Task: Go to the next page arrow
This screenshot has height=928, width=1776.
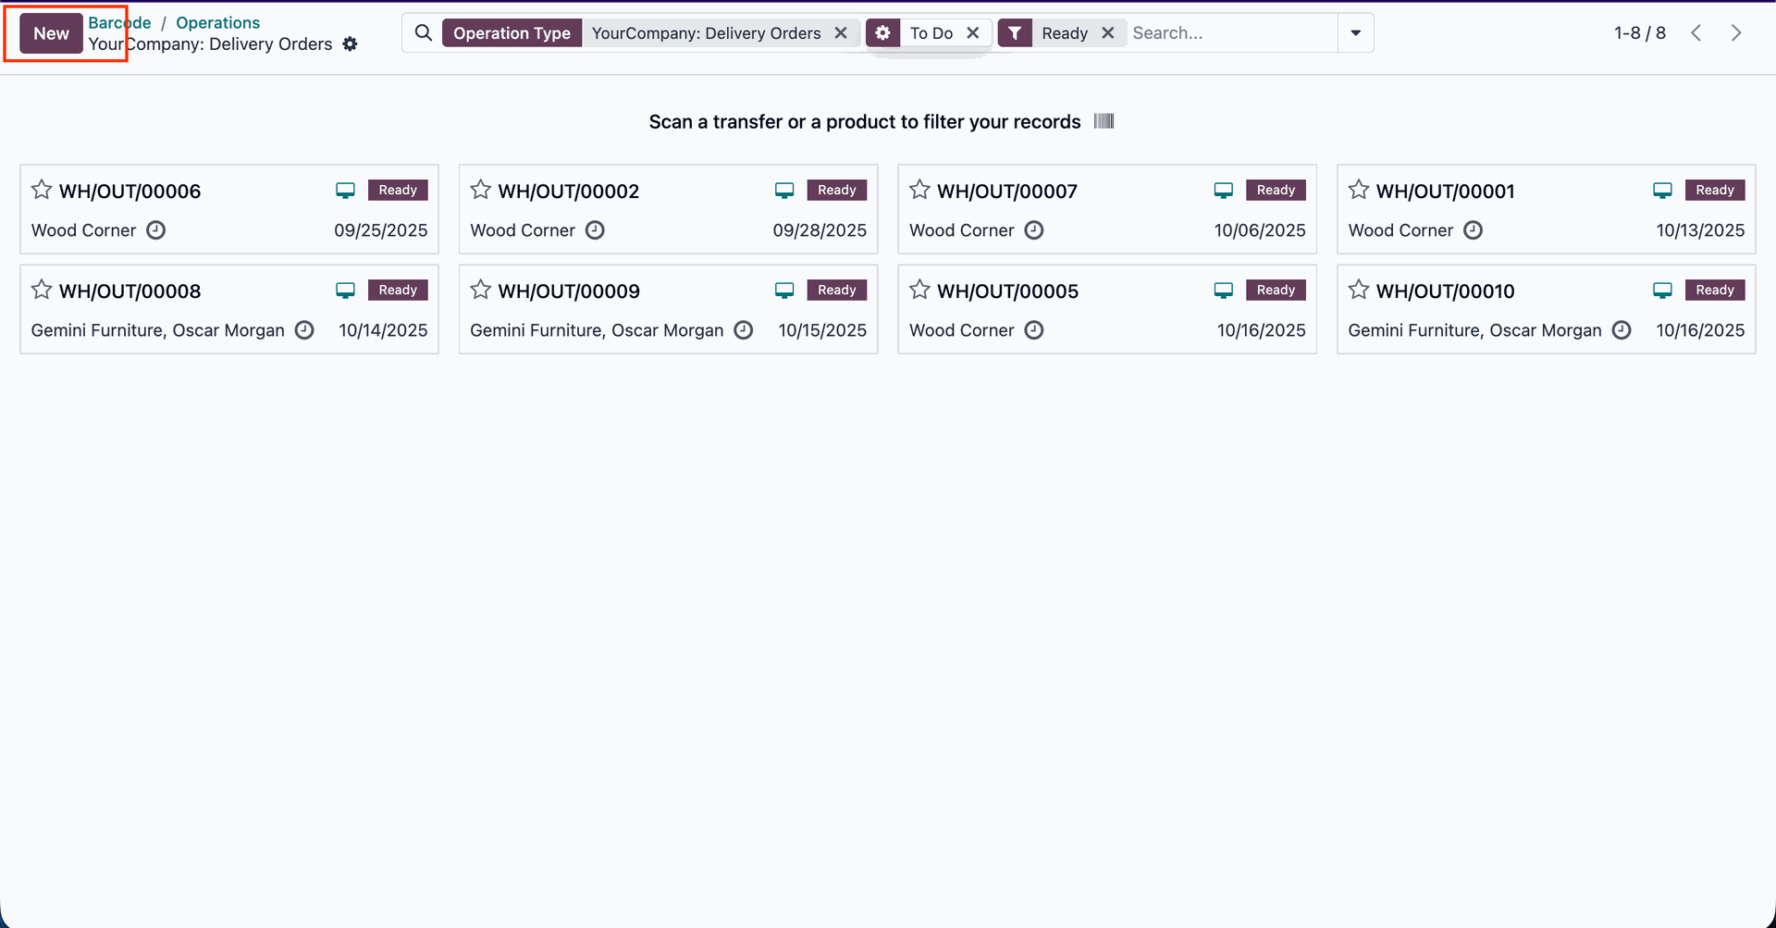Action: pyautogui.click(x=1736, y=33)
